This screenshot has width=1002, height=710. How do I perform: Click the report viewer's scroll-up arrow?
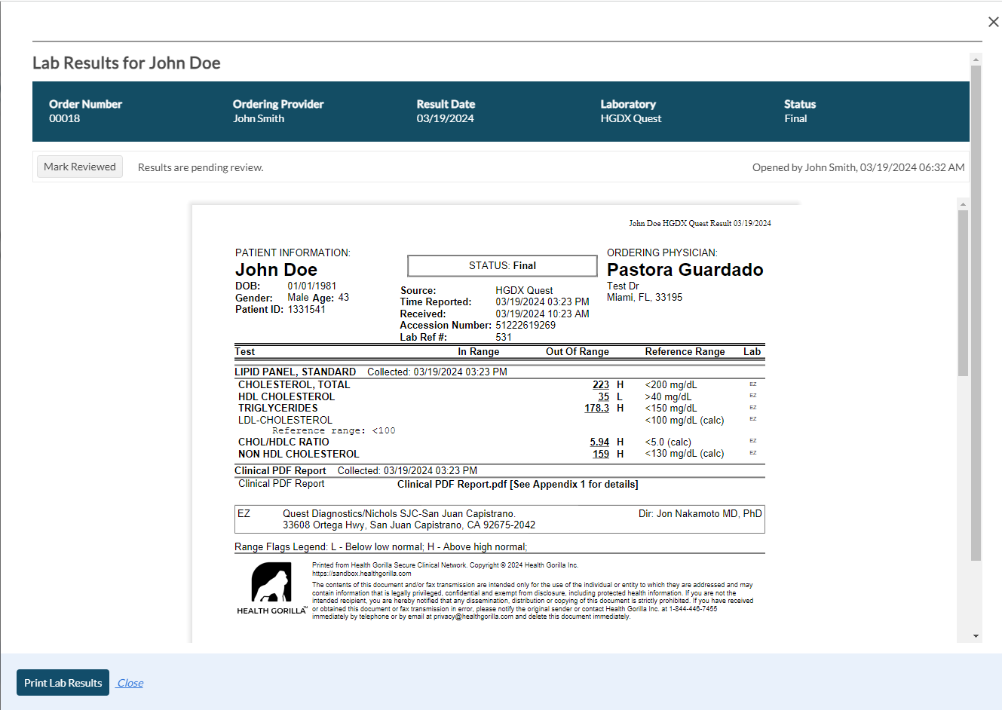click(x=963, y=204)
